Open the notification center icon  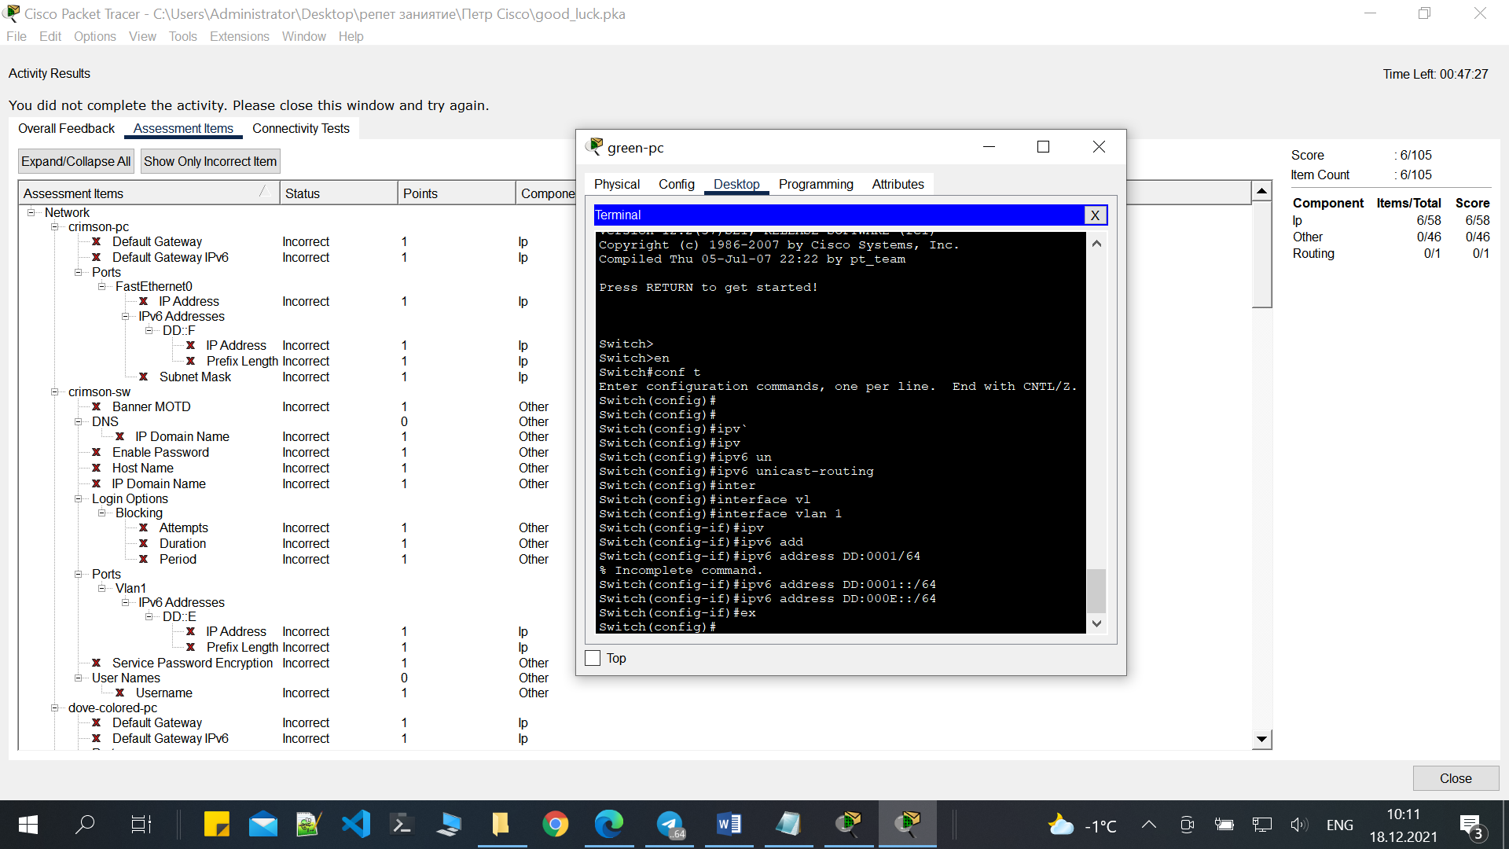[x=1471, y=825]
